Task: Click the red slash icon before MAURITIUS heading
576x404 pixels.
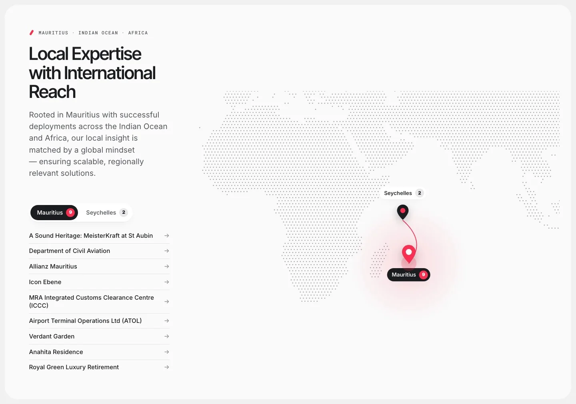Action: click(x=32, y=33)
